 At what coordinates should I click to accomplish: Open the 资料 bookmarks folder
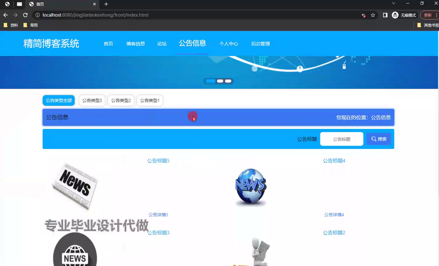pyautogui.click(x=11, y=25)
